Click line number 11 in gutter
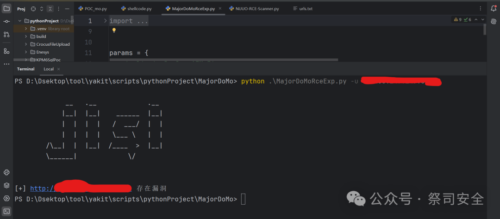This screenshot has height=219, width=500. click(x=88, y=53)
